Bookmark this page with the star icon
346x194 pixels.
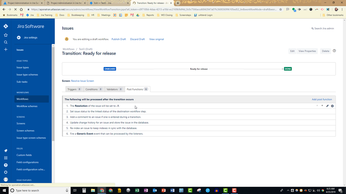click(x=281, y=9)
